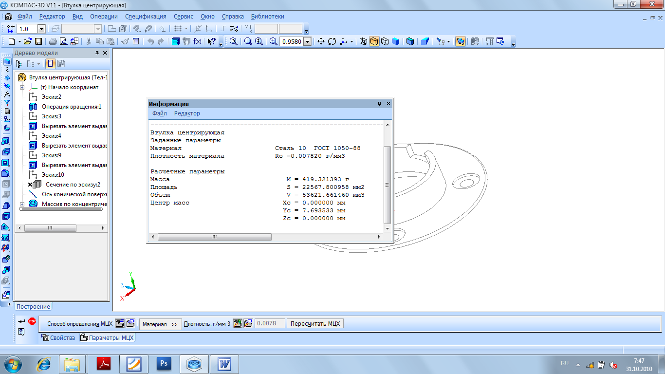This screenshot has width=665, height=374.
Task: Open the Справка menu
Action: [x=233, y=17]
